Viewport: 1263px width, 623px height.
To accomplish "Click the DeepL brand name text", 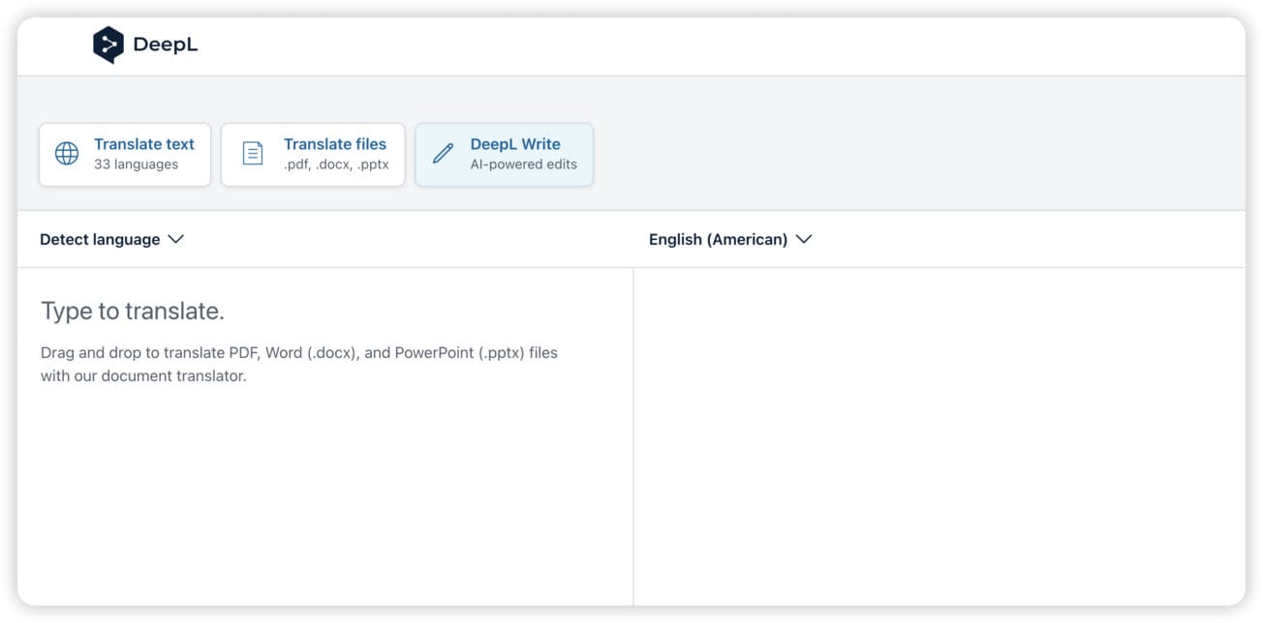I will 165,44.
